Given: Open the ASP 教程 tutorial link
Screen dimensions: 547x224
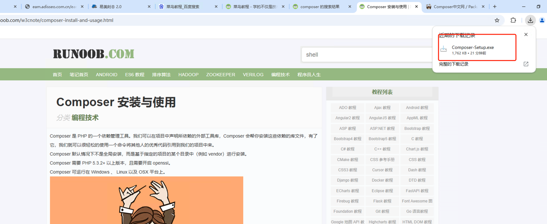Looking at the screenshot, I should click(x=348, y=129).
